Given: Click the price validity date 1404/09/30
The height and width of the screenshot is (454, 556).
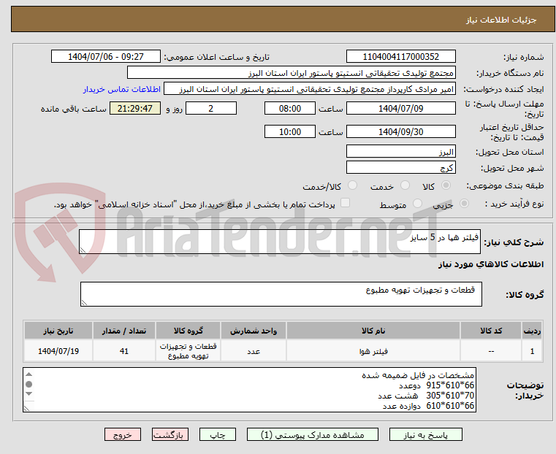Looking at the screenshot, I should point(400,131).
